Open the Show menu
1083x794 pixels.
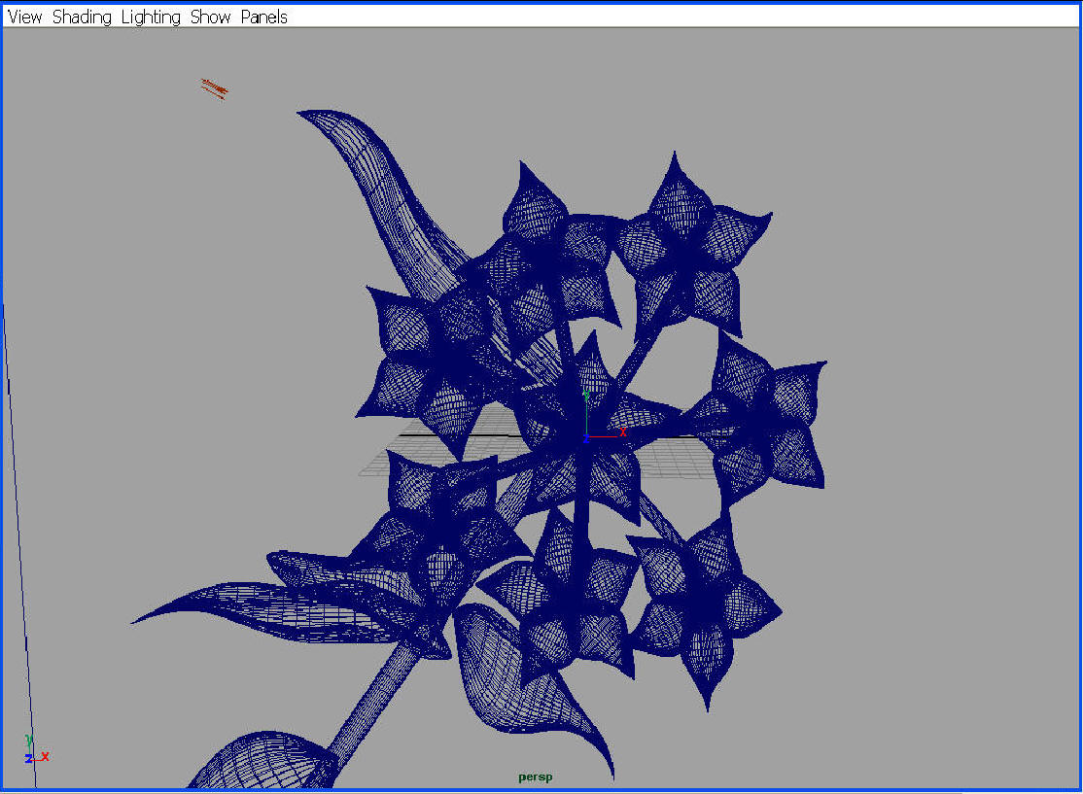point(210,17)
